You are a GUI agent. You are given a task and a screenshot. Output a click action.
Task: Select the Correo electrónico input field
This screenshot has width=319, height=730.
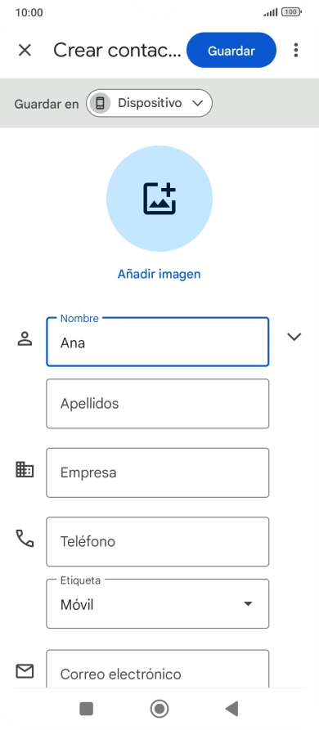pos(157,669)
